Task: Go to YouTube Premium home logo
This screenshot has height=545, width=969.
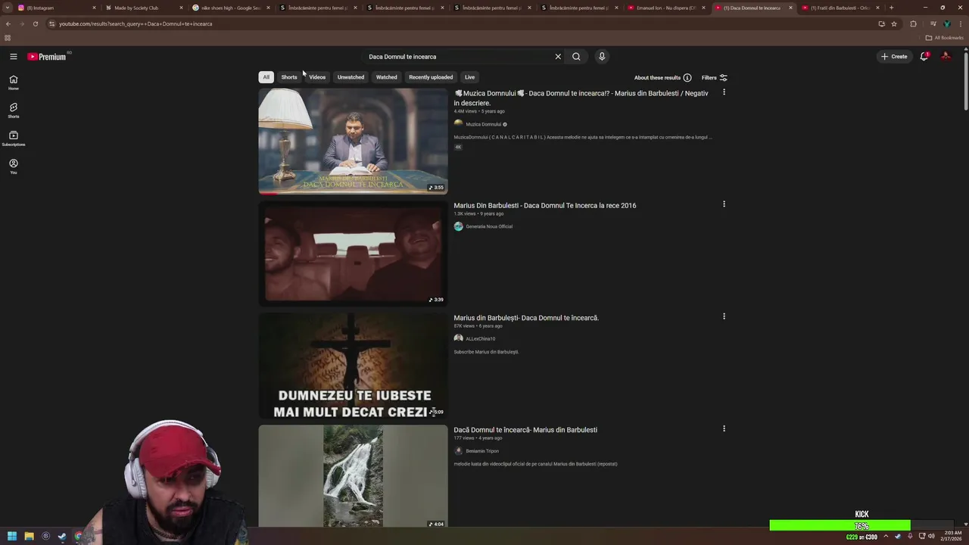Action: point(47,57)
